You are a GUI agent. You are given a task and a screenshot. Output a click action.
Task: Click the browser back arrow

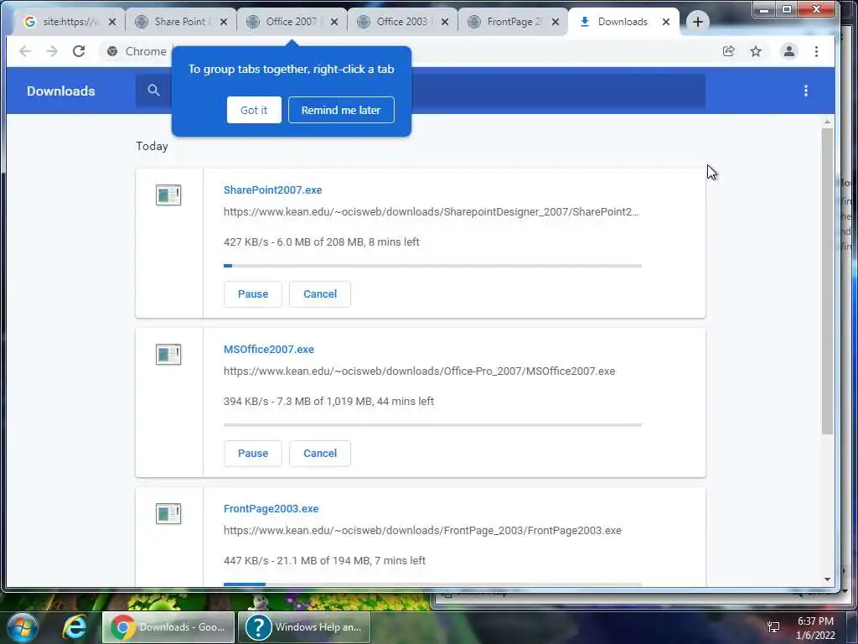(x=25, y=51)
